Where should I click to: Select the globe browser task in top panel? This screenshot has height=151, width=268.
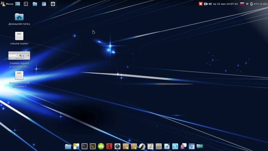pyautogui.click(x=53, y=4)
